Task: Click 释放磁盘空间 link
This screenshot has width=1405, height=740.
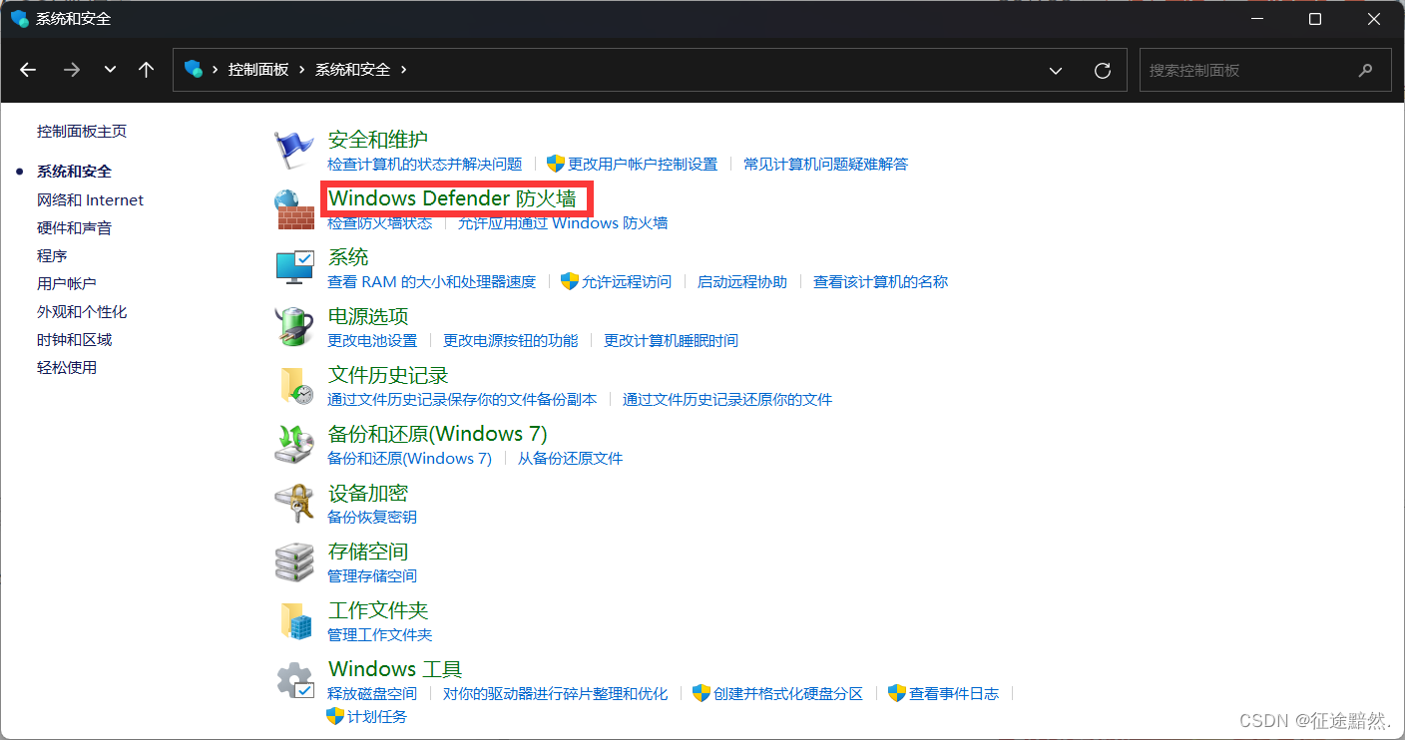Action: 372,694
